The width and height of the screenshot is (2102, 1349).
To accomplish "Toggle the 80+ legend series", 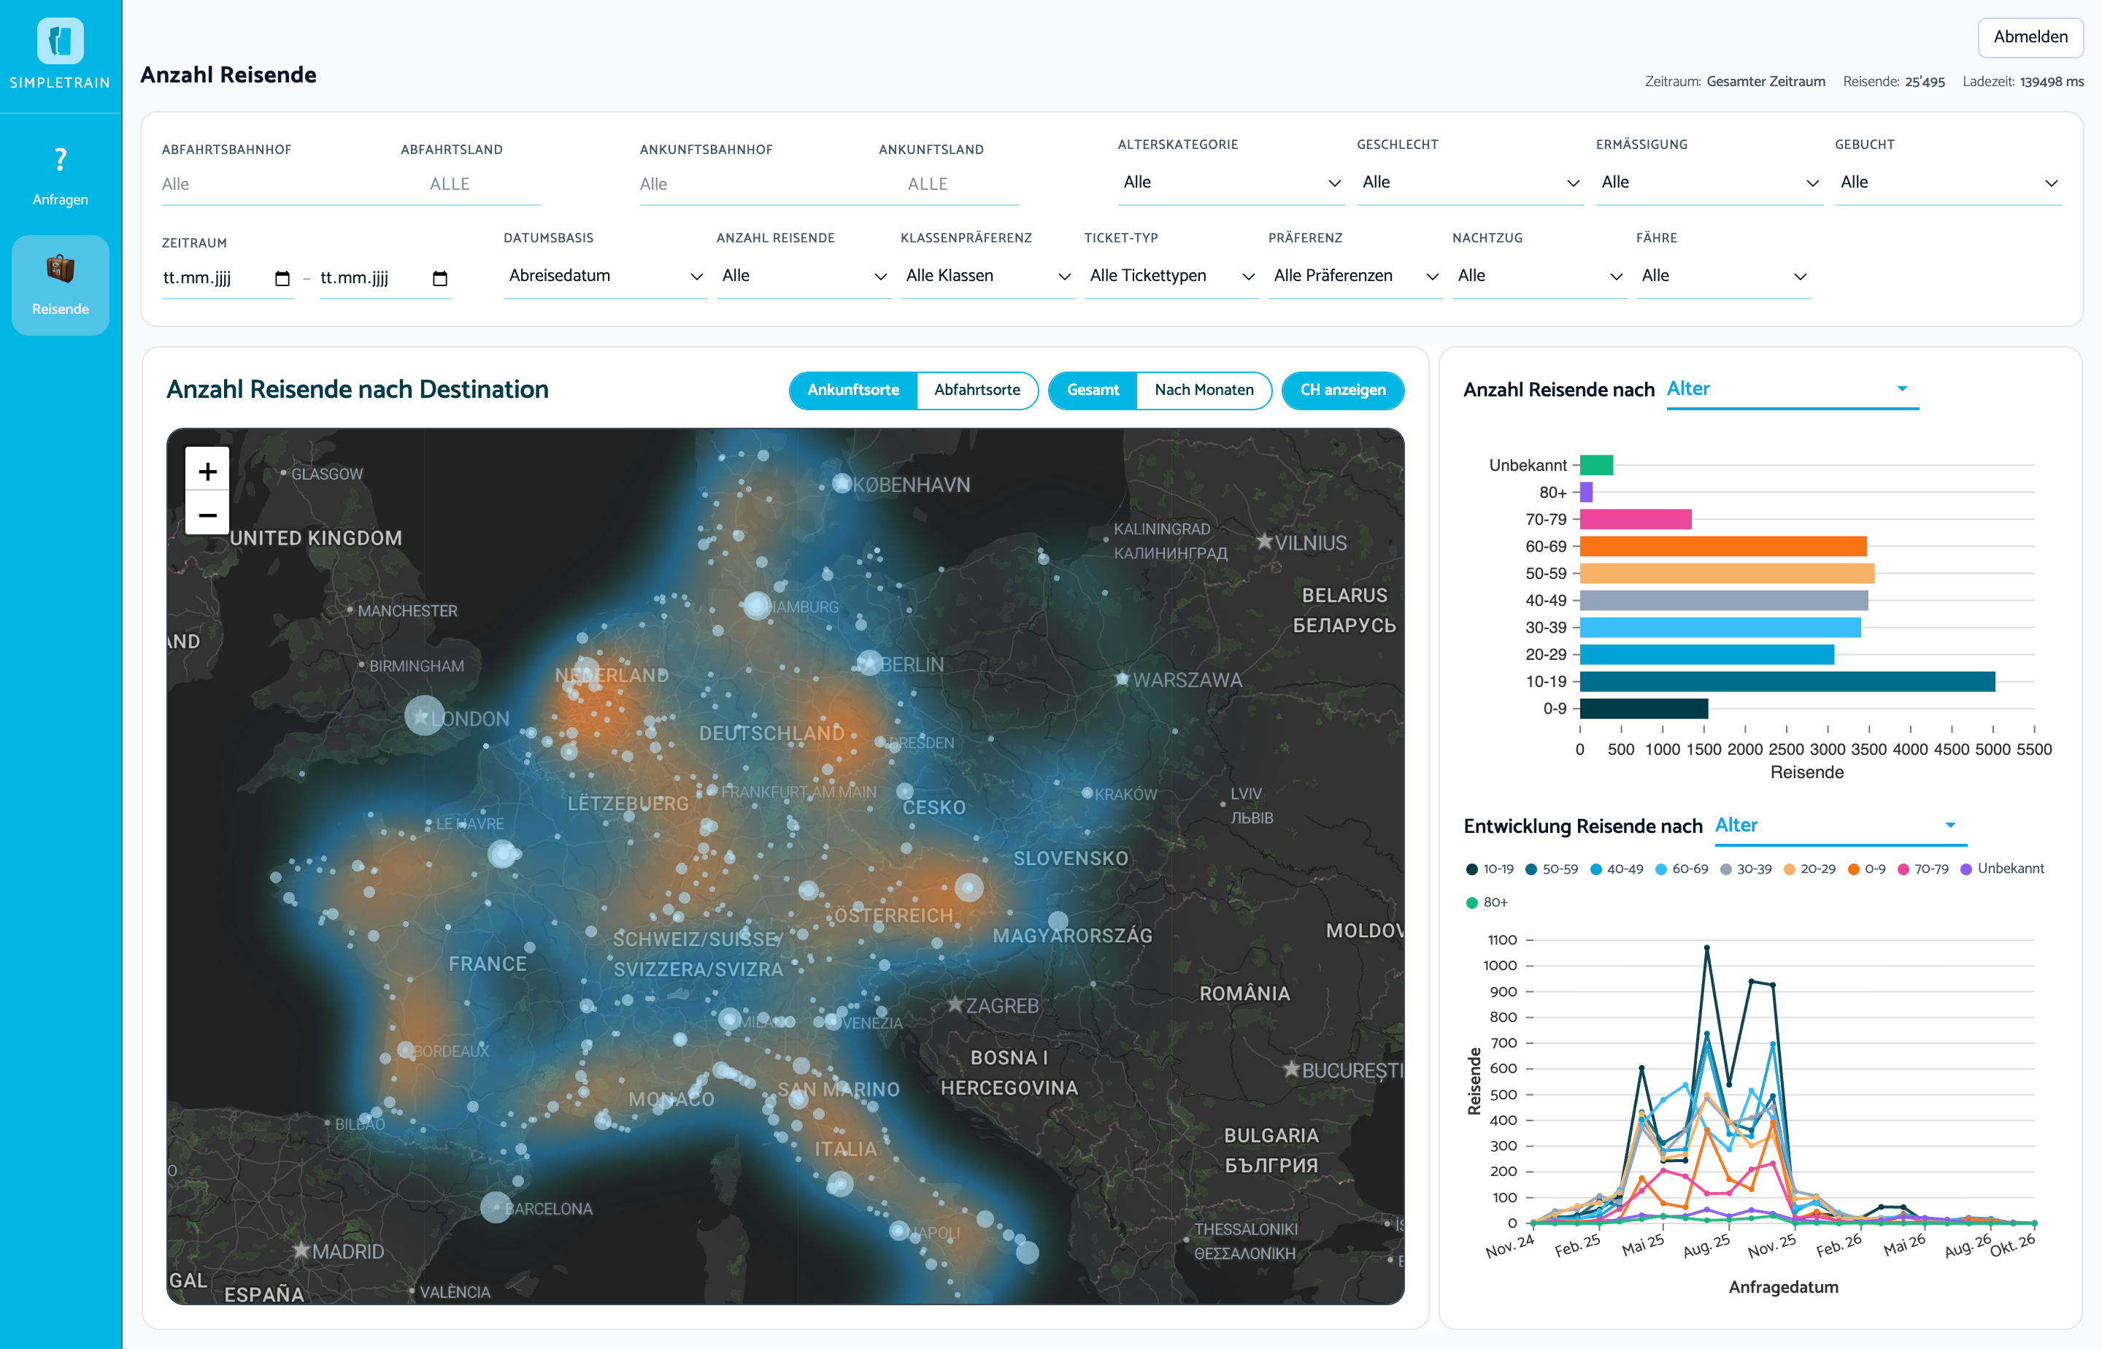I will coord(1486,902).
